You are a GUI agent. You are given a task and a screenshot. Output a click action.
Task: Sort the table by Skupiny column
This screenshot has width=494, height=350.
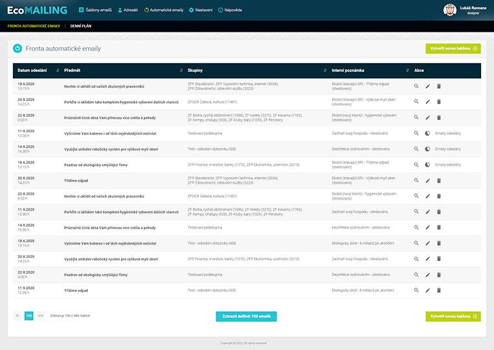(x=325, y=70)
